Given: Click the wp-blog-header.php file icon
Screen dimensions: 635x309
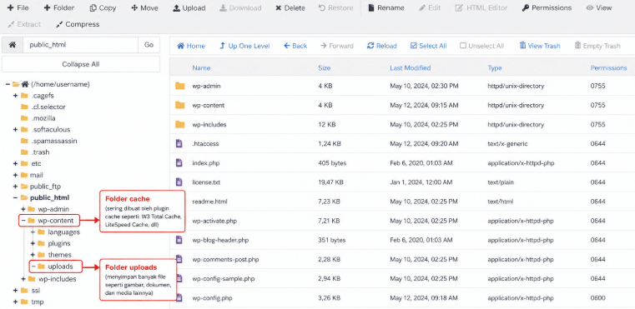Looking at the screenshot, I should [179, 240].
